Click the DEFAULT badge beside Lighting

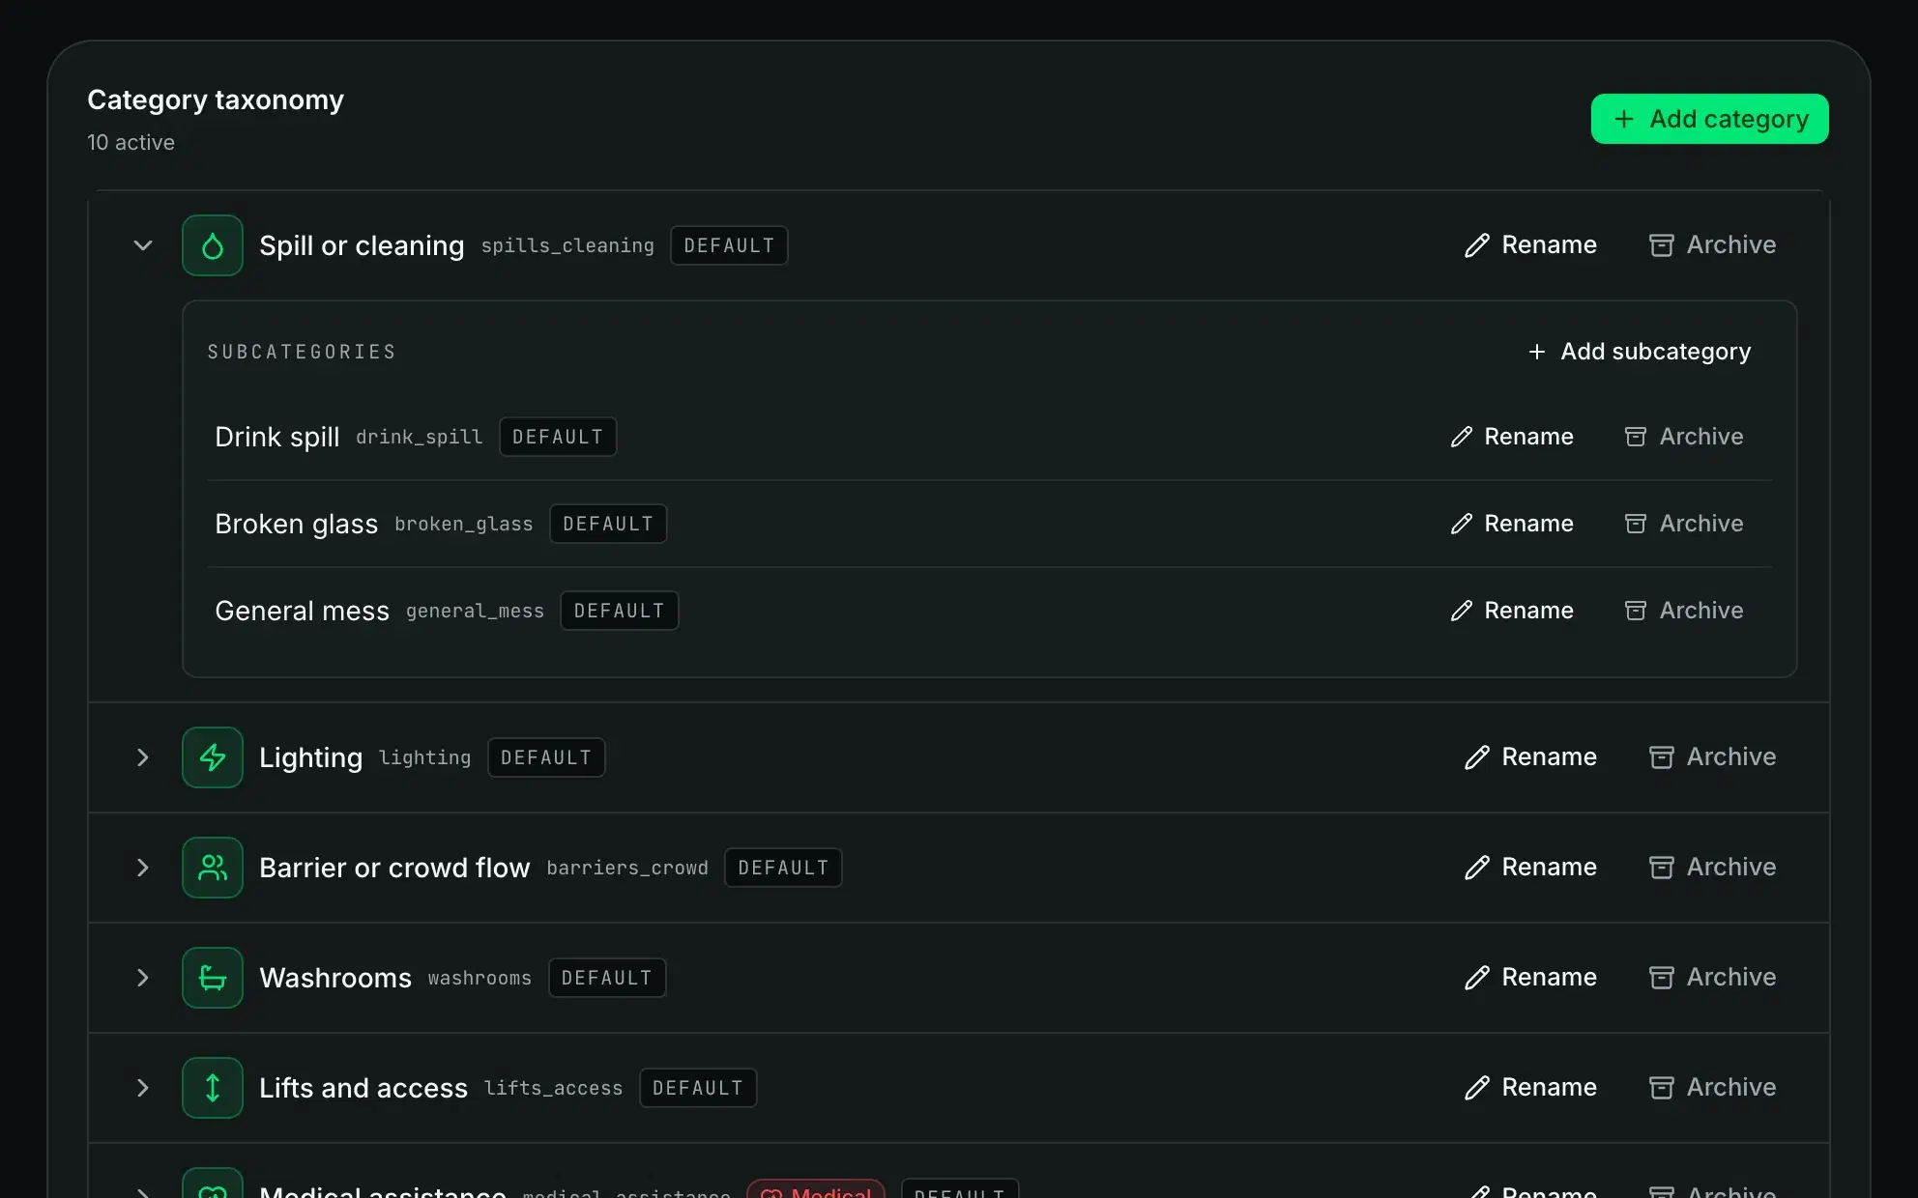point(546,757)
